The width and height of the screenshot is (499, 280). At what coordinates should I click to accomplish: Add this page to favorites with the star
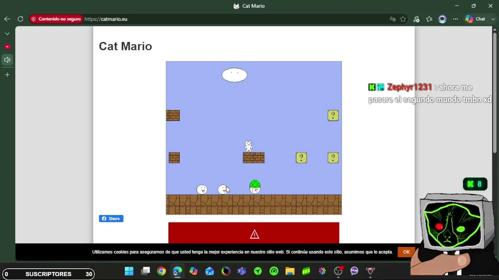[x=403, y=19]
